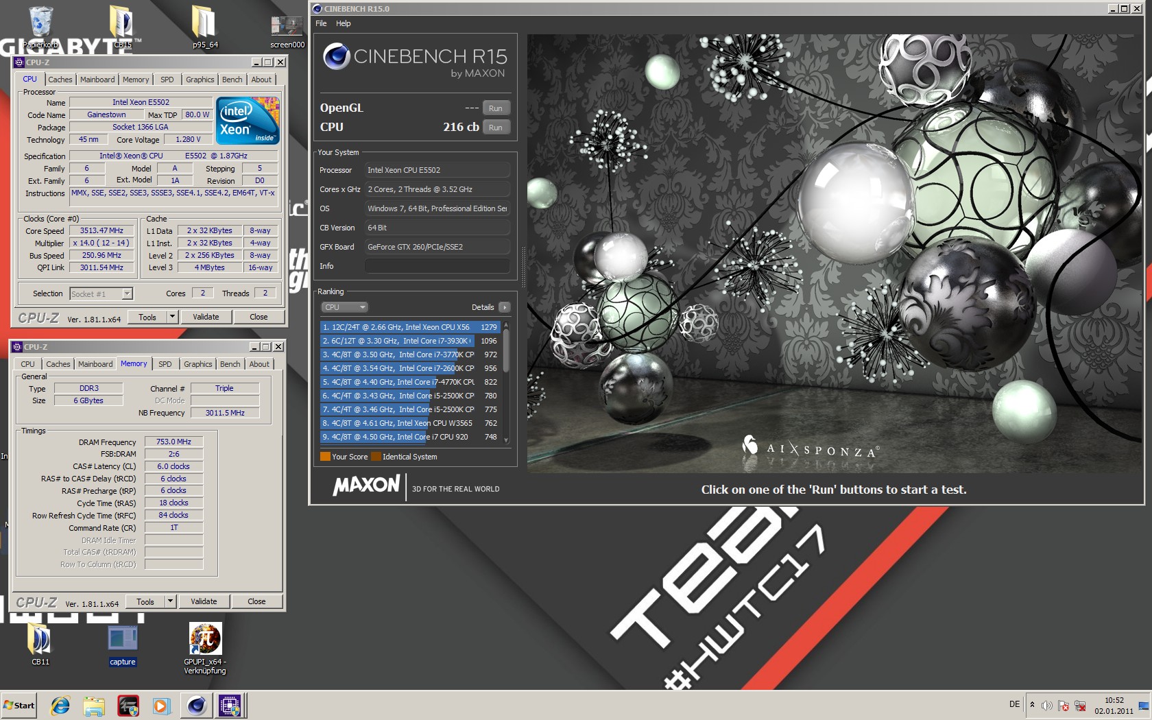Viewport: 1152px width, 720px height.
Task: Open Caches tab in lower CPU-Z
Action: click(58, 364)
